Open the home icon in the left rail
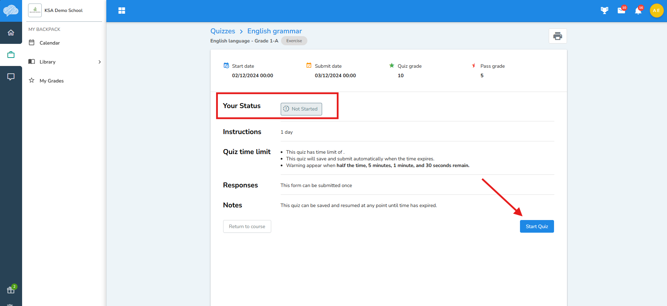The width and height of the screenshot is (667, 306). [11, 33]
